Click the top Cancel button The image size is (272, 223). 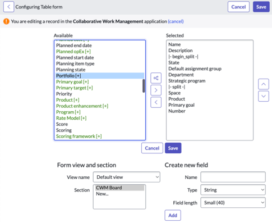(238, 7)
